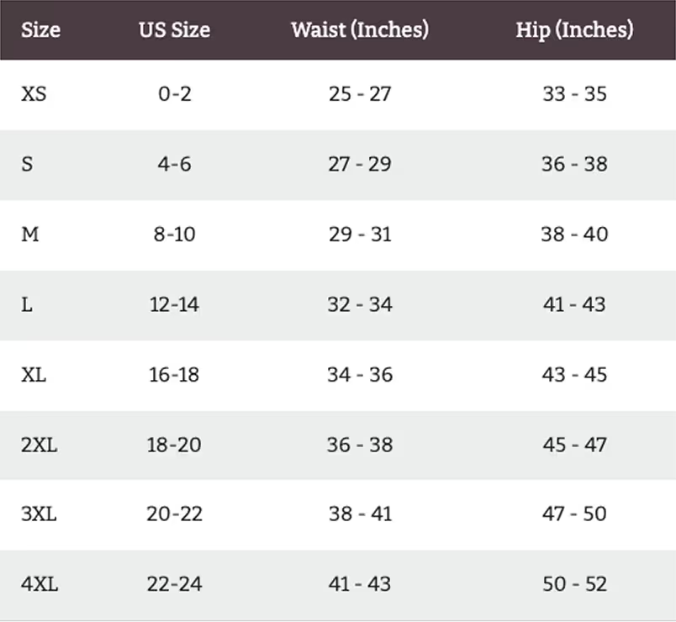
Task: Click waist measurement 32 - 34
Action: tap(360, 304)
